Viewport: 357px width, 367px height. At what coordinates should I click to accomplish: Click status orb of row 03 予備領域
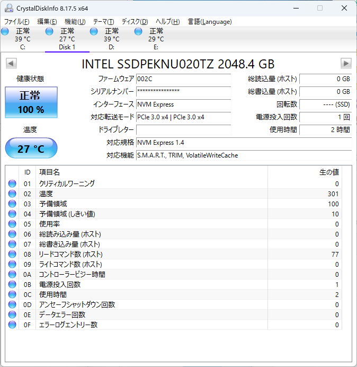point(12,204)
